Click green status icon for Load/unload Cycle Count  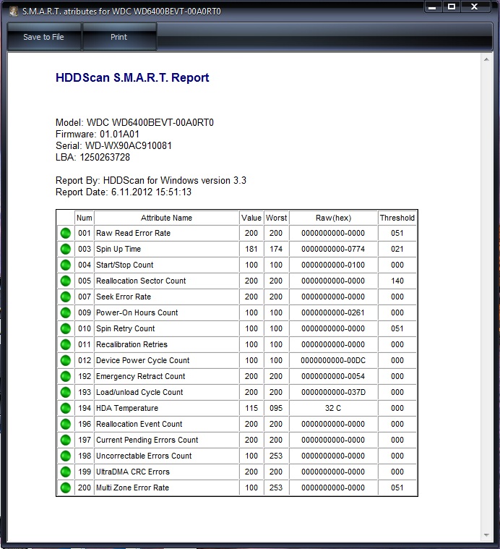[65, 393]
